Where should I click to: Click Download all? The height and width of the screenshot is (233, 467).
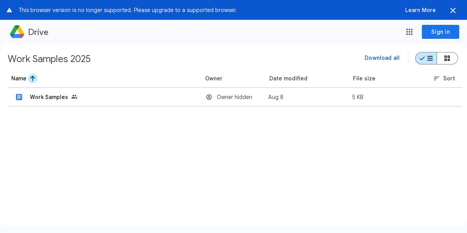[x=382, y=58]
